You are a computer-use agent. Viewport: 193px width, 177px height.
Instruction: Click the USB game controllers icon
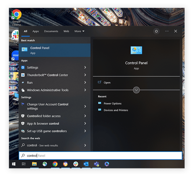pyautogui.click(x=23, y=131)
